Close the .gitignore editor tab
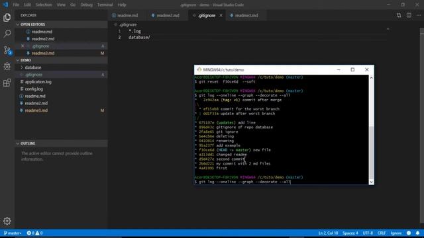This screenshot has height=238, width=424. (x=221, y=15)
